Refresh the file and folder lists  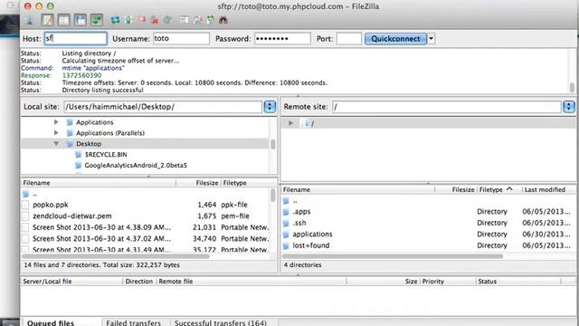point(115,20)
